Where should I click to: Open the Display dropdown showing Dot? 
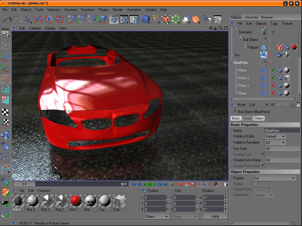point(274,178)
